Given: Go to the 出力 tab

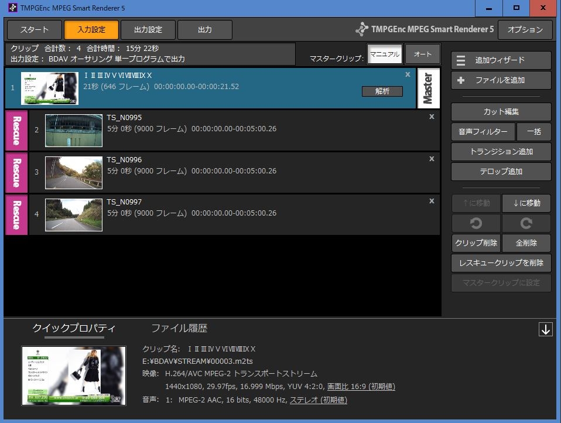Looking at the screenshot, I should point(204,30).
